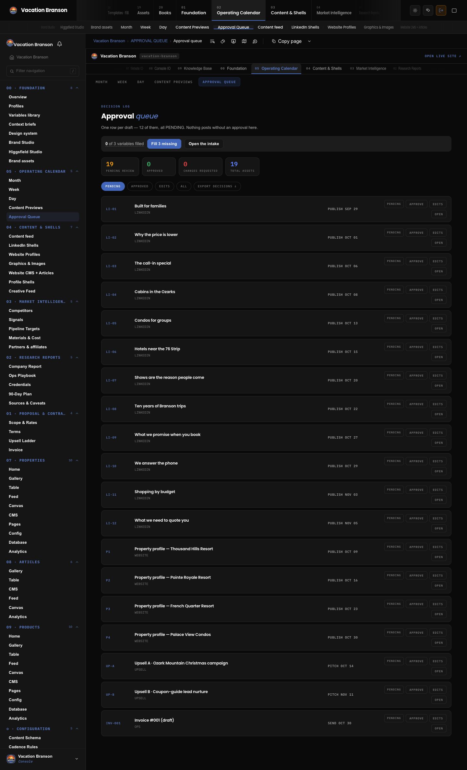Click the search-list icon beside the breadcrumb
Image resolution: width=467 pixels, height=770 pixels.
tap(212, 41)
